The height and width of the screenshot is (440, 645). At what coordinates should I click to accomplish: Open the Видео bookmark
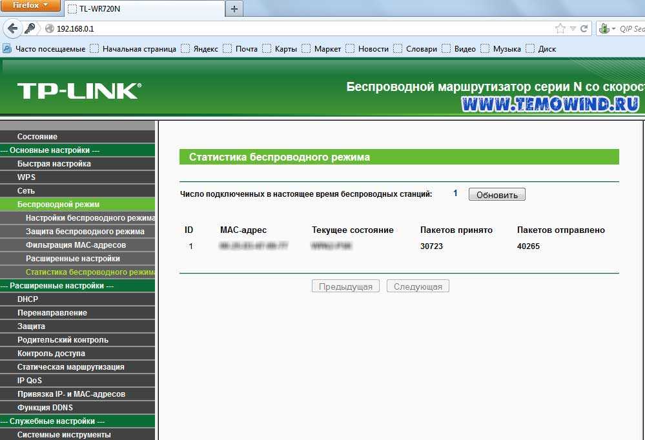tap(458, 49)
